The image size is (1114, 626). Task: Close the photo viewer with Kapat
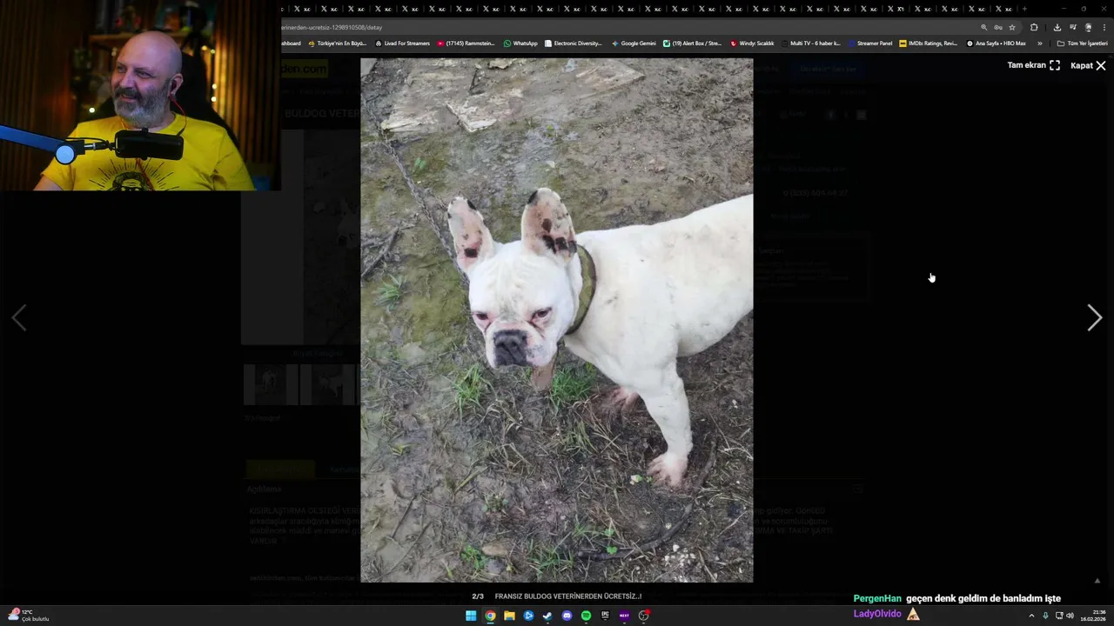pyautogui.click(x=1088, y=65)
